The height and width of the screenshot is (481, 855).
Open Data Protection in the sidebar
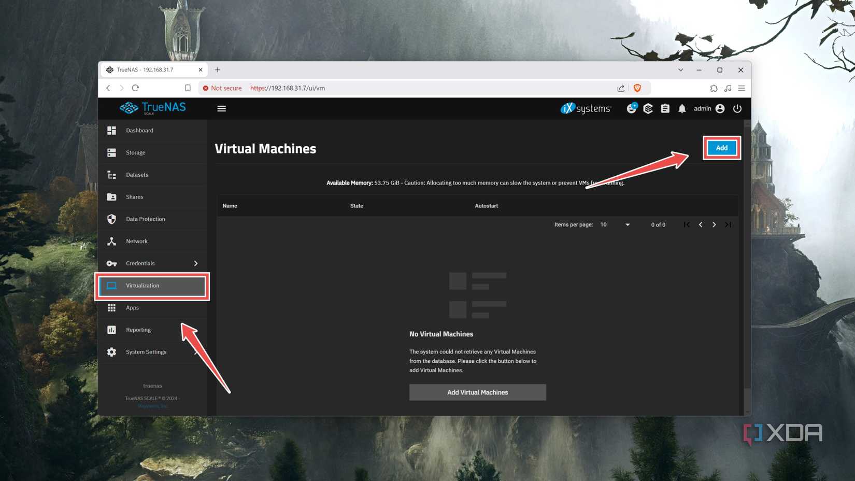[152, 219]
